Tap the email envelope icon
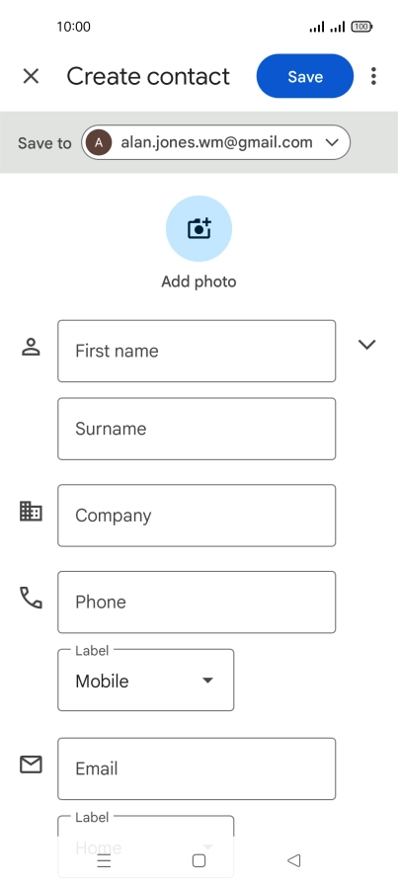This screenshot has width=398, height=885. coord(31,764)
